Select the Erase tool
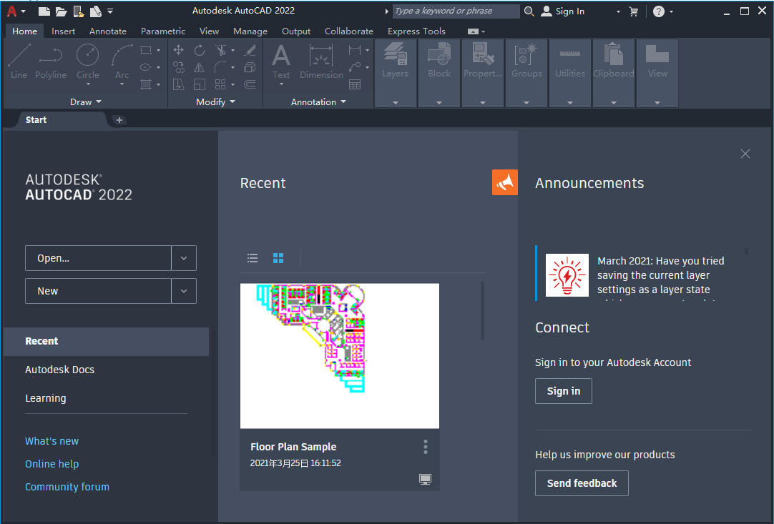 pos(250,50)
